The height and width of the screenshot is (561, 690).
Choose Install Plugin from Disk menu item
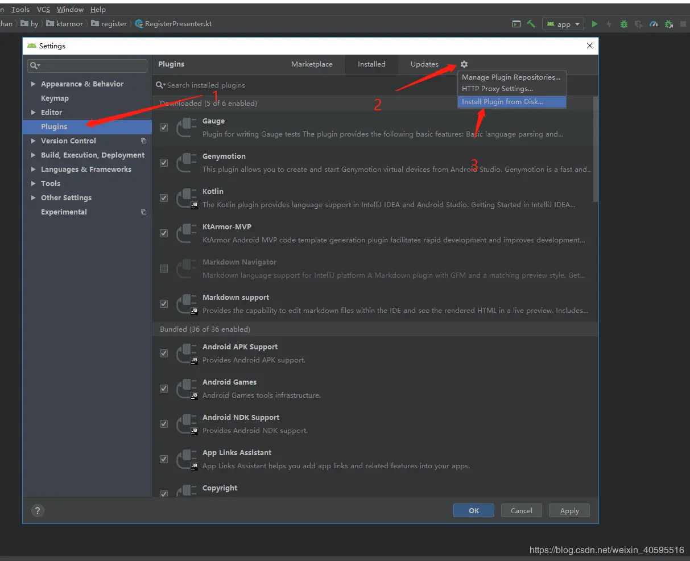pyautogui.click(x=511, y=102)
